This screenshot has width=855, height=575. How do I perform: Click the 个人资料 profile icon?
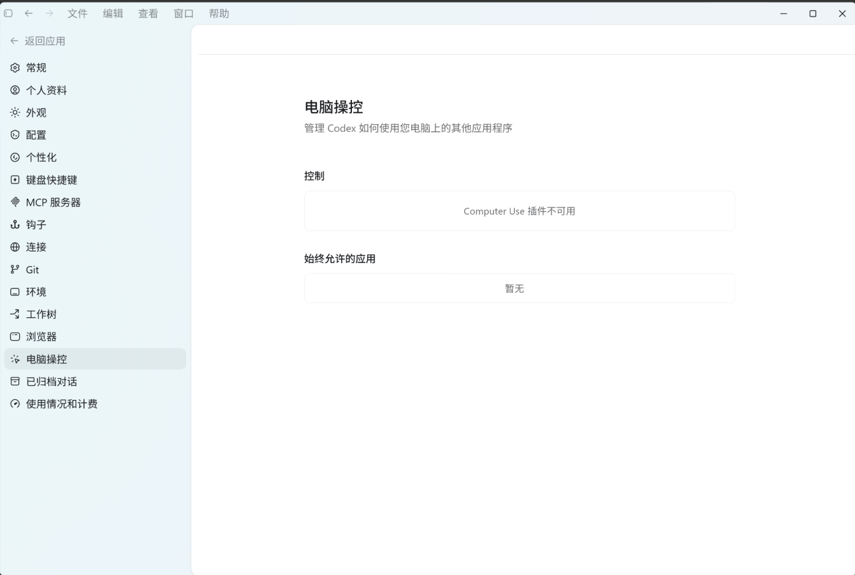pyautogui.click(x=15, y=90)
